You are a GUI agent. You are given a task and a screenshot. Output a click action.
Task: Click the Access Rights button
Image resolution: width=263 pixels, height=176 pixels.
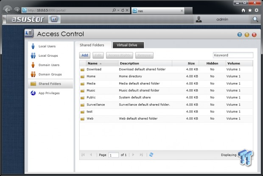click(120, 55)
